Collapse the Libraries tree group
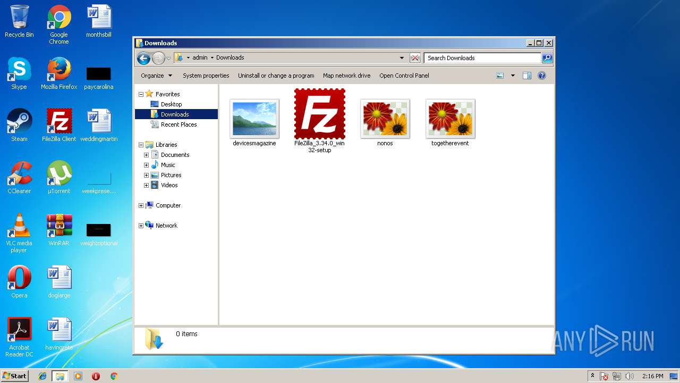Viewport: 680px width, 383px height. tap(141, 145)
